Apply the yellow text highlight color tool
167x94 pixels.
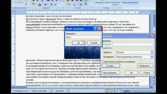[x=34, y=4]
